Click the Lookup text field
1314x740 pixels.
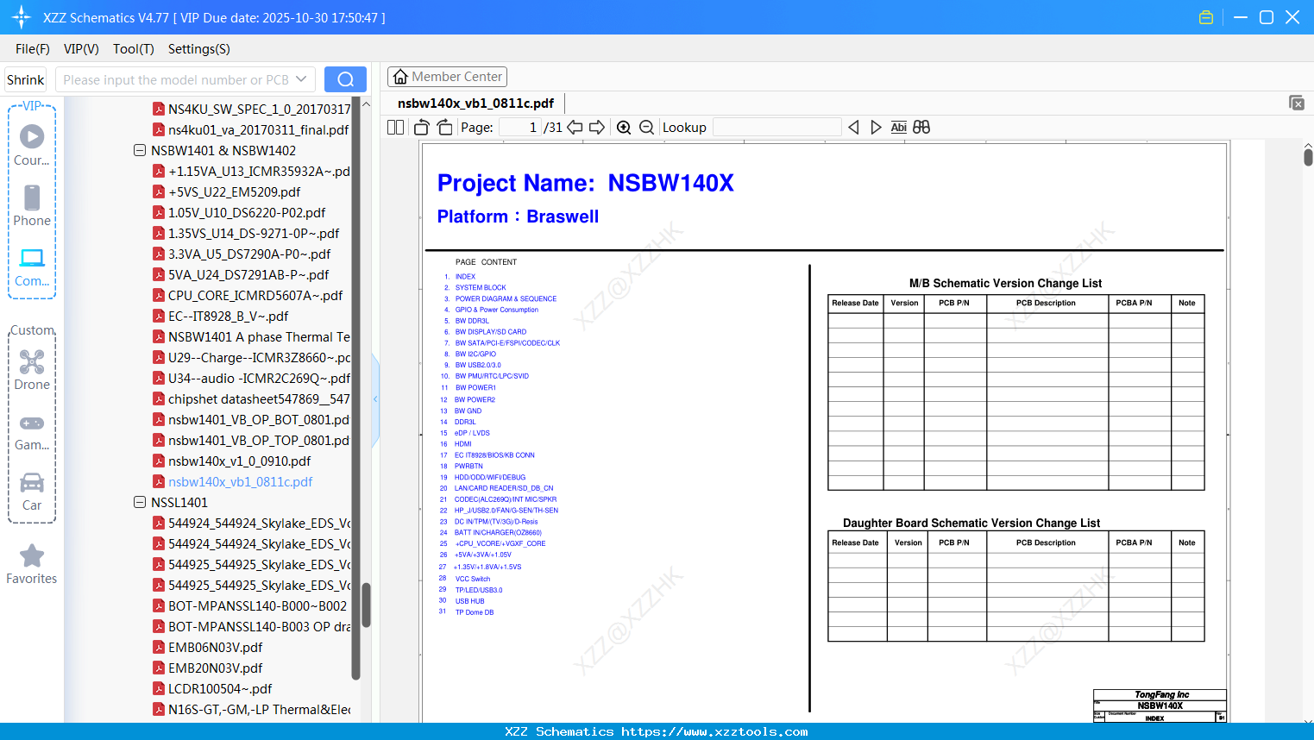click(777, 128)
